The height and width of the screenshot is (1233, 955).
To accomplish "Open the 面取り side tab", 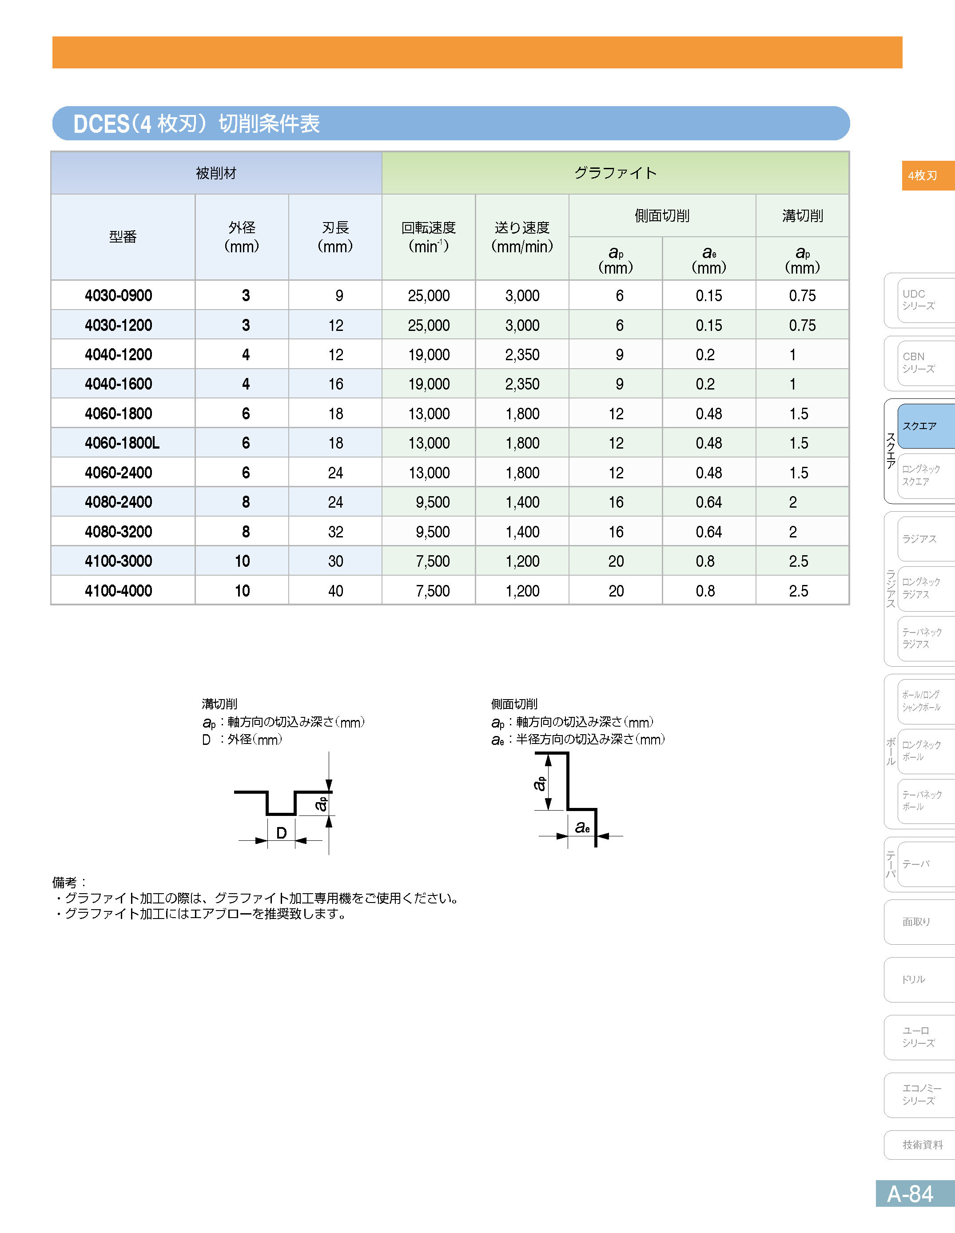I will pos(919,922).
